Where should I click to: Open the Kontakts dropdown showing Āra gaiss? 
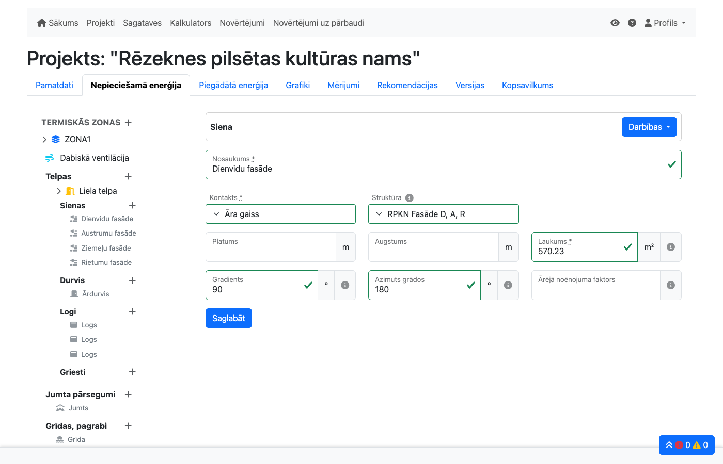point(280,214)
